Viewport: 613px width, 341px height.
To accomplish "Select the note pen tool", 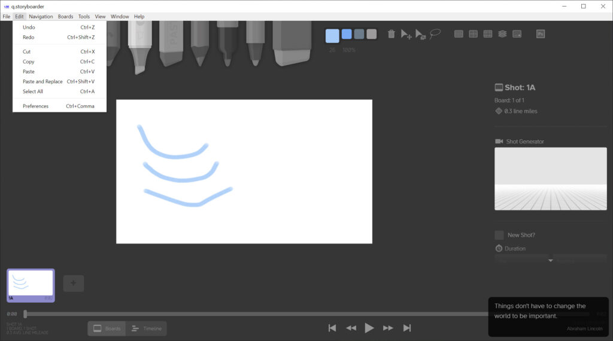I will tap(255, 43).
